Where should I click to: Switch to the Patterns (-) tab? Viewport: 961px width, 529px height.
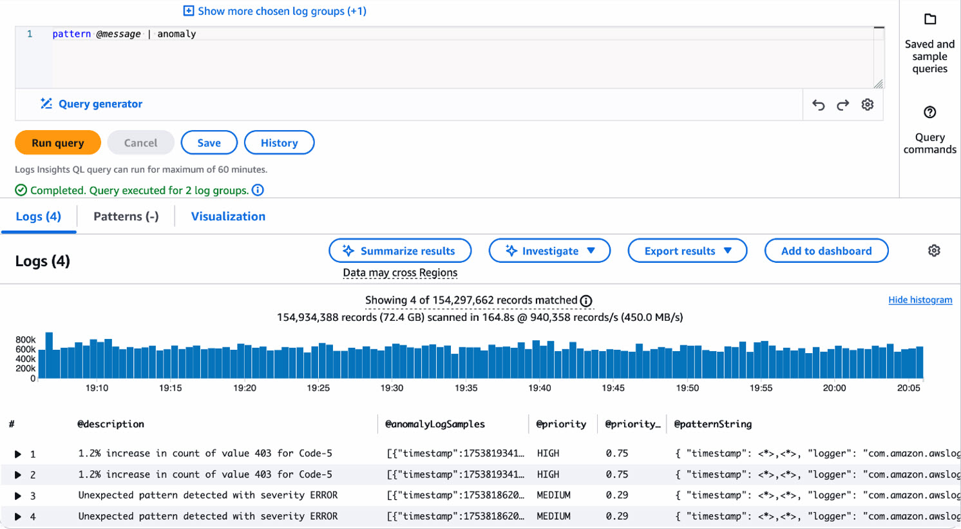click(x=126, y=216)
